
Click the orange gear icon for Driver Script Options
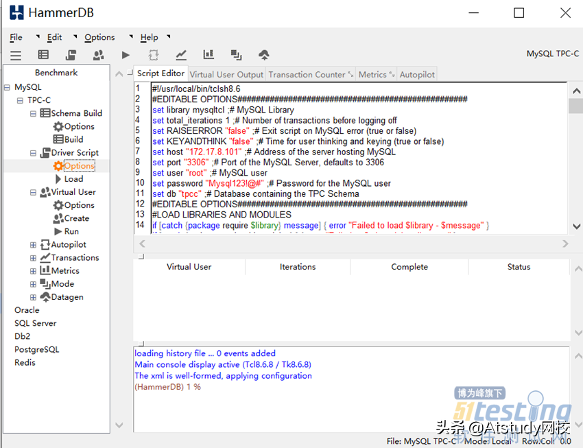click(x=58, y=166)
